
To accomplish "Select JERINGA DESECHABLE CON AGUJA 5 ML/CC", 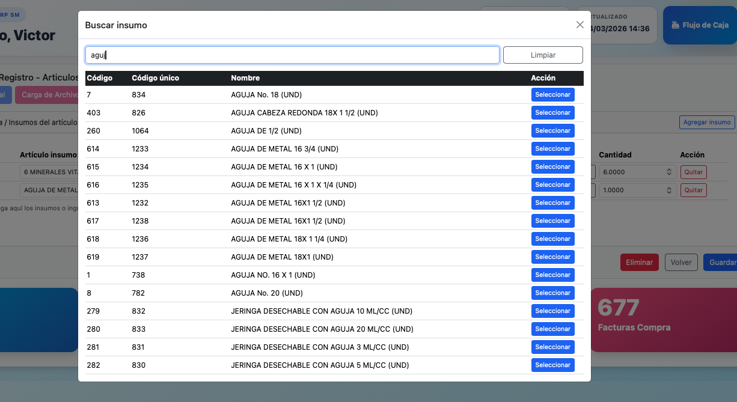I will [x=552, y=365].
